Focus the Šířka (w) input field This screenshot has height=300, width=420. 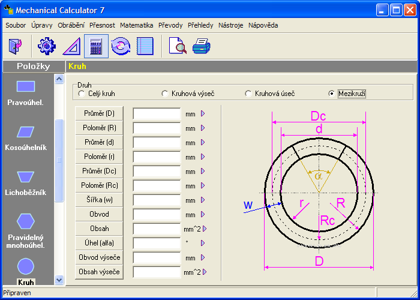157,200
